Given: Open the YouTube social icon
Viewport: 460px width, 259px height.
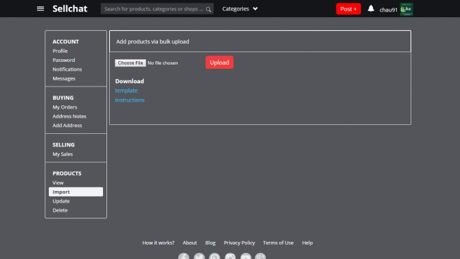Looking at the screenshot, I should (x=246, y=256).
